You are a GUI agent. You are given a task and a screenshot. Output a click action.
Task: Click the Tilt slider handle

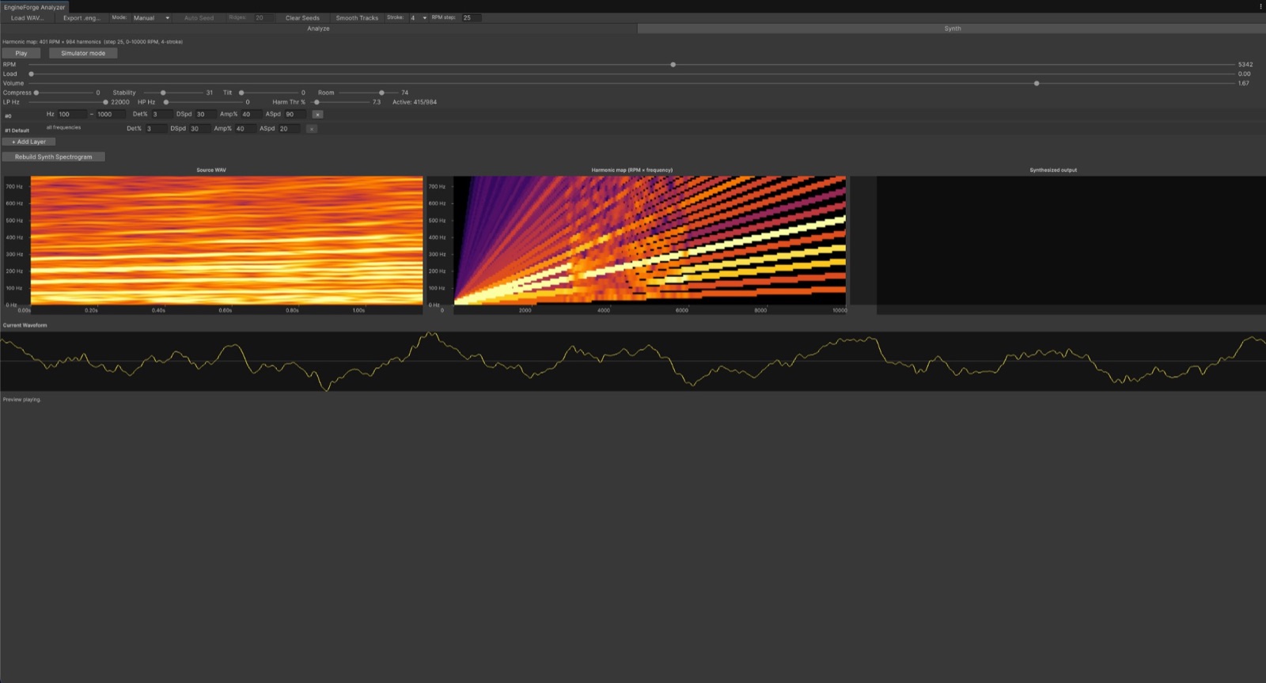tap(241, 93)
